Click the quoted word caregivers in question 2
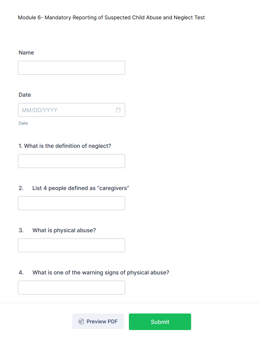 click(113, 188)
